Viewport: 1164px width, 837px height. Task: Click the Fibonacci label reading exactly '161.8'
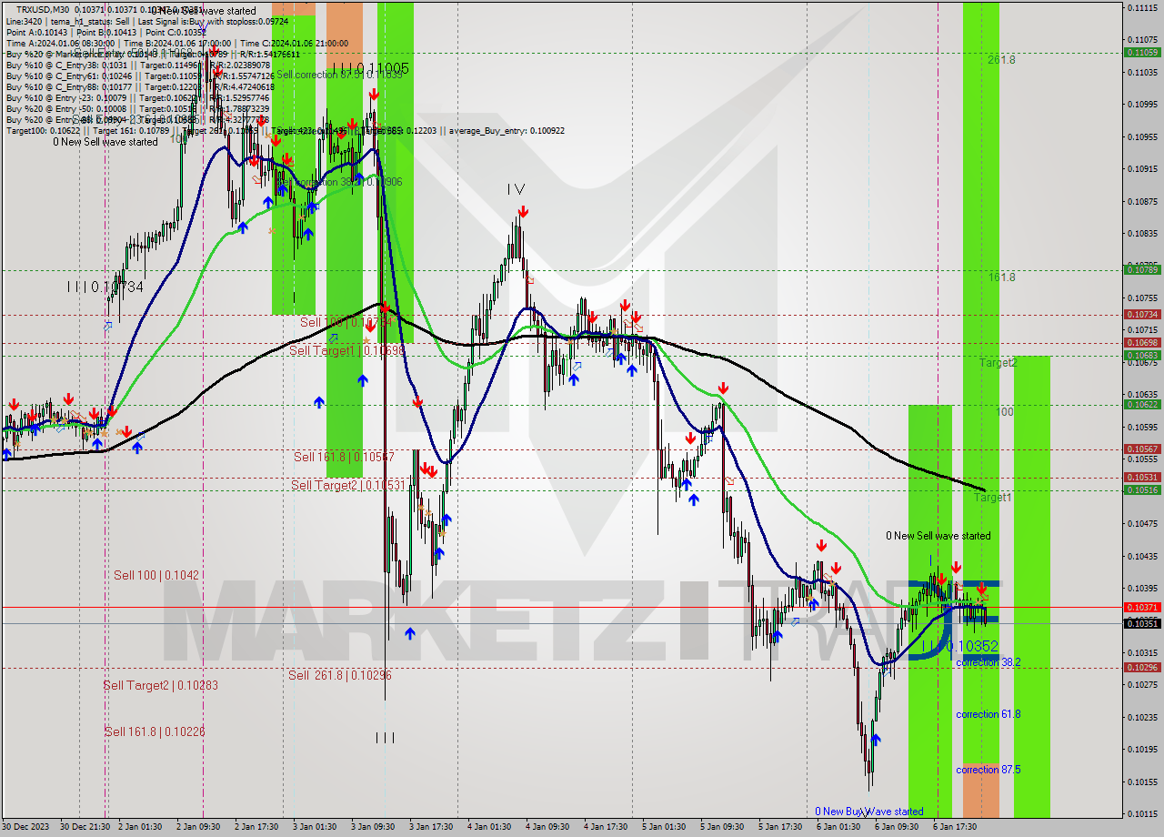pyautogui.click(x=1002, y=277)
